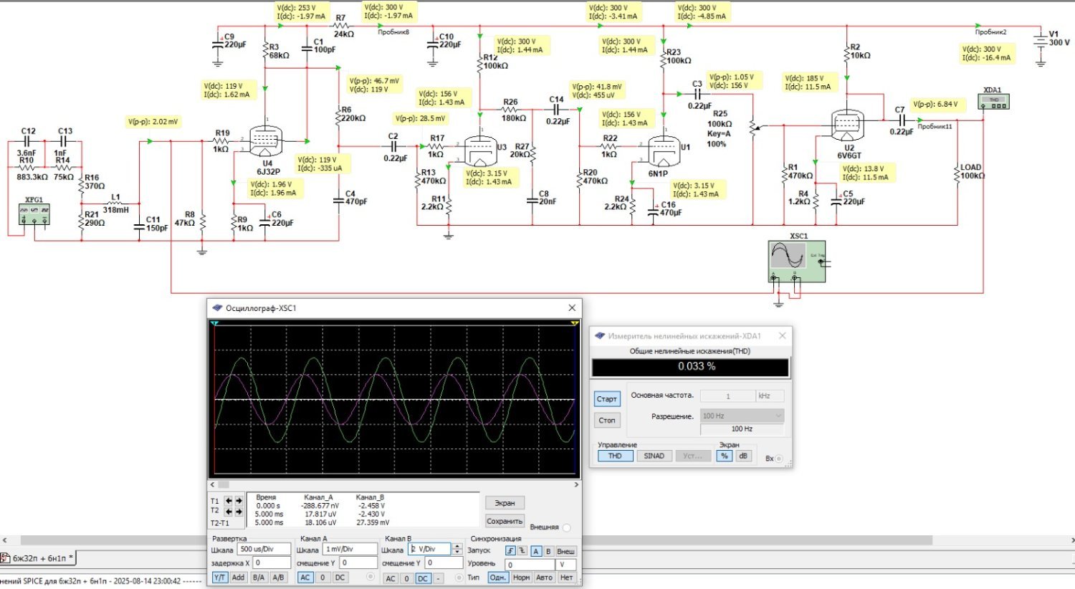Viewport: 1075px width, 589px height.
Task: Click the Channel A Шкала 1 mV/Div field
Action: [x=350, y=549]
